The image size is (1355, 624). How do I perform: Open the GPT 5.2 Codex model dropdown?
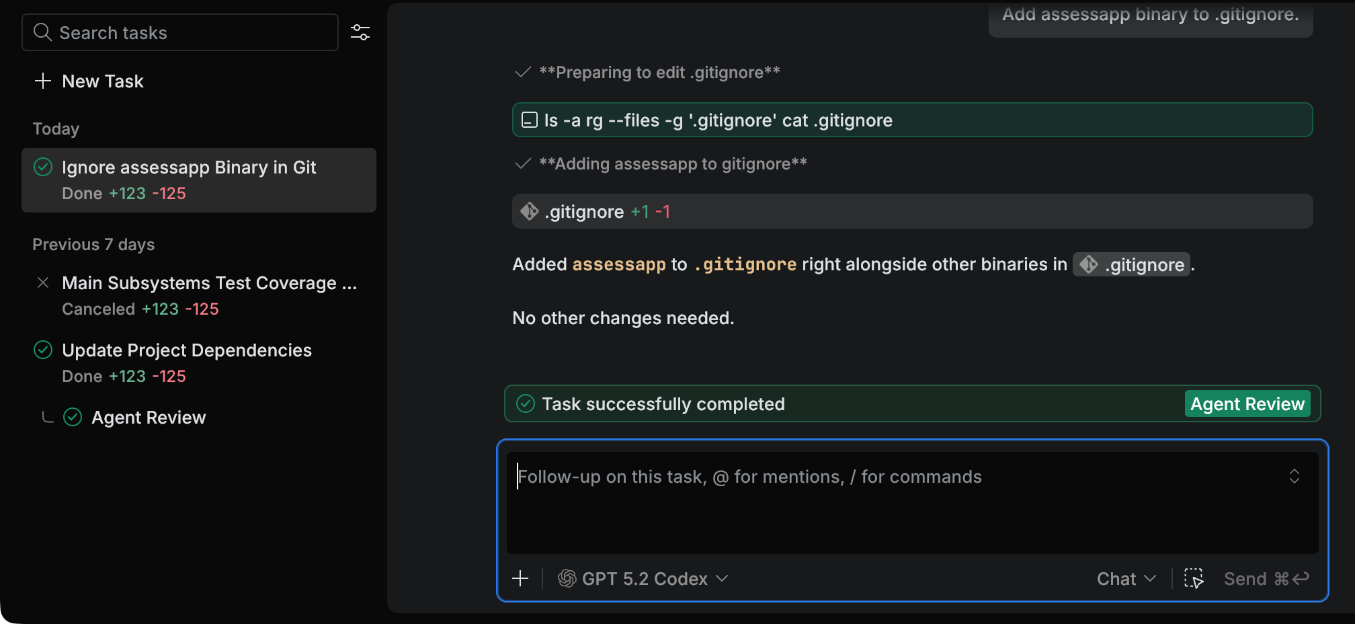point(643,578)
